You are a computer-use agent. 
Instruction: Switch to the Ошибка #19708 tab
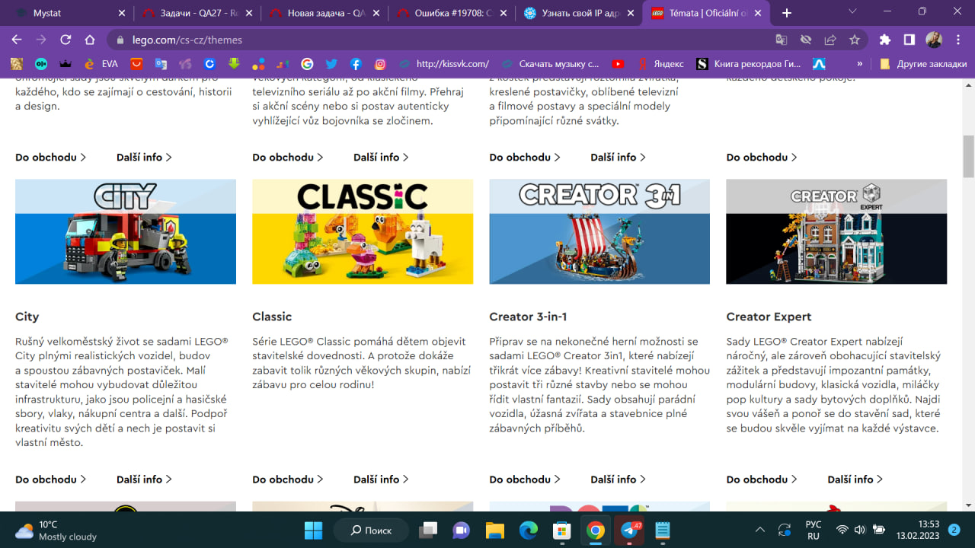coord(449,13)
